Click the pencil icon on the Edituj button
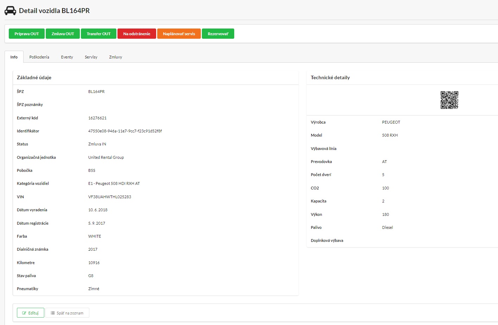Screen dimensions: 498x325 tap(24, 313)
